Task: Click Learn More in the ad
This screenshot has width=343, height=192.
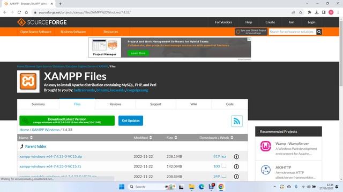Action: coord(138,53)
